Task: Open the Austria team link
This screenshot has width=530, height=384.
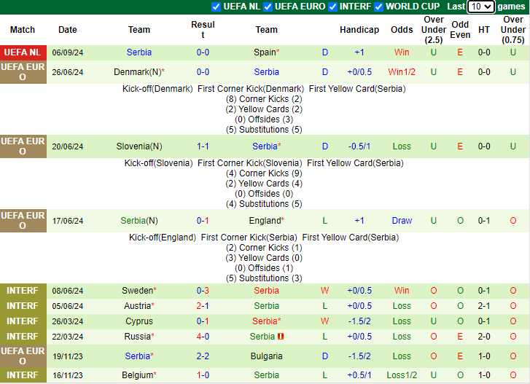Action: tap(136, 306)
